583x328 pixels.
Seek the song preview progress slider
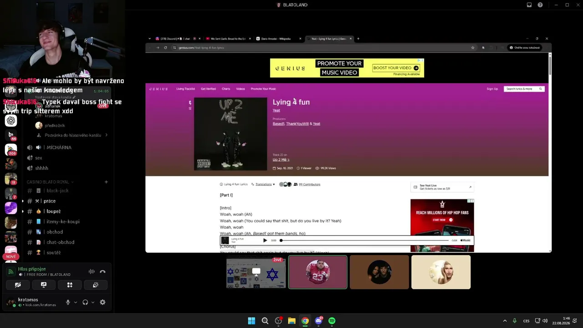pyautogui.click(x=365, y=240)
